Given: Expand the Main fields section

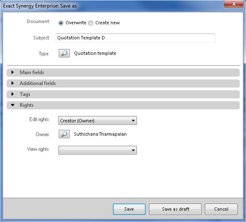Looking at the screenshot, I should point(123,72).
